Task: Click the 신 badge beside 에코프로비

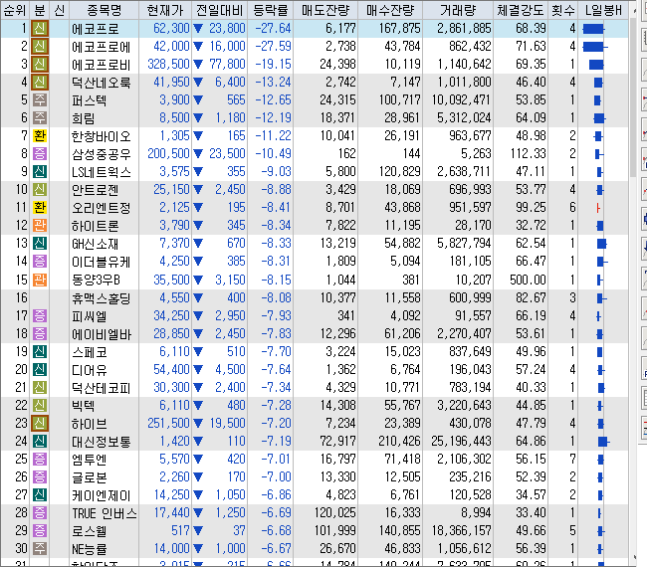Action: coord(40,65)
